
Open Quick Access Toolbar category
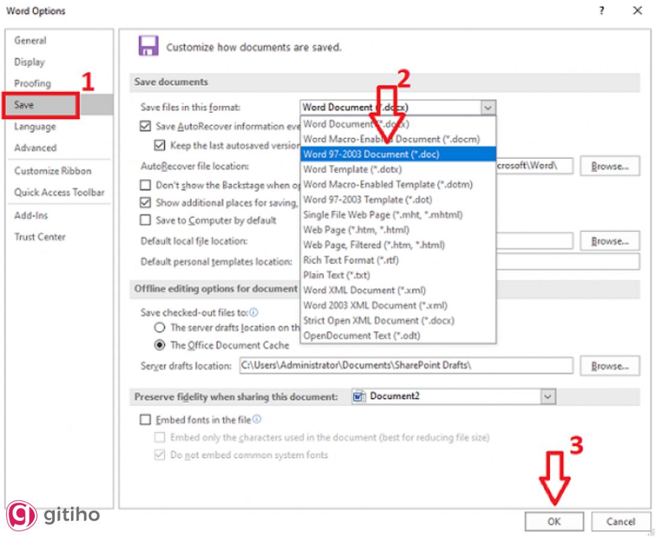(59, 192)
